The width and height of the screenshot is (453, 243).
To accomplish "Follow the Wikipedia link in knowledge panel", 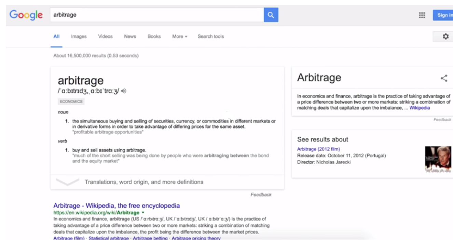I will tap(420, 108).
